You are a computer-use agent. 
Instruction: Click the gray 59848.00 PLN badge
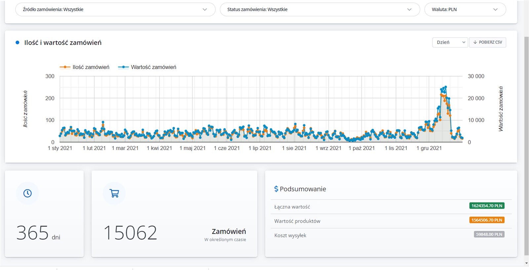[489, 234]
